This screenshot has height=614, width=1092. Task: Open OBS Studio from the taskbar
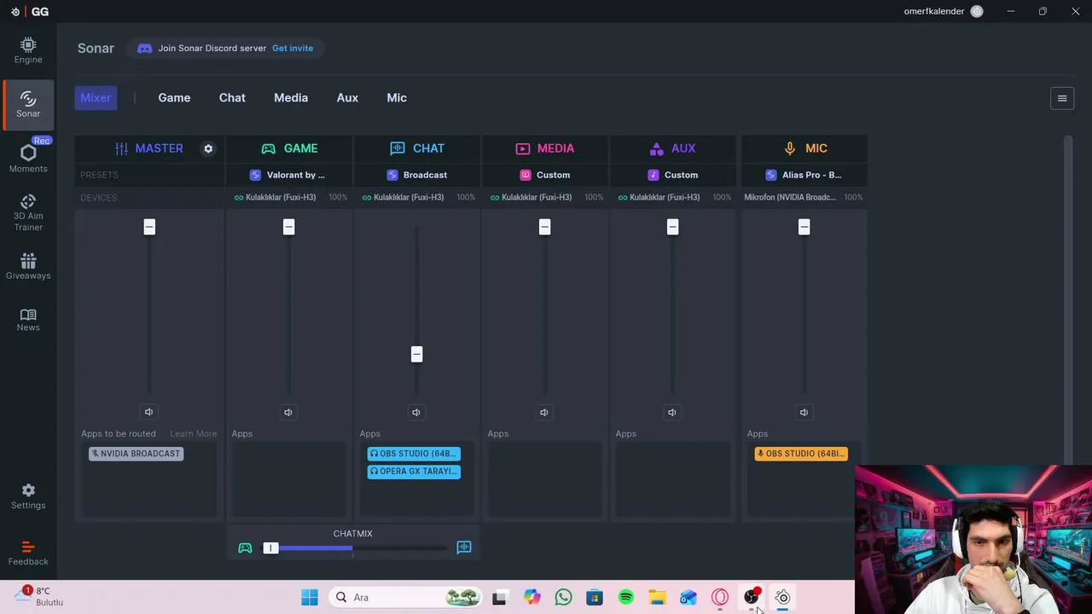pyautogui.click(x=752, y=598)
